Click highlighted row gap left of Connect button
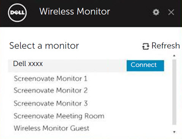The height and width of the screenshot is (139, 182). 84,66
